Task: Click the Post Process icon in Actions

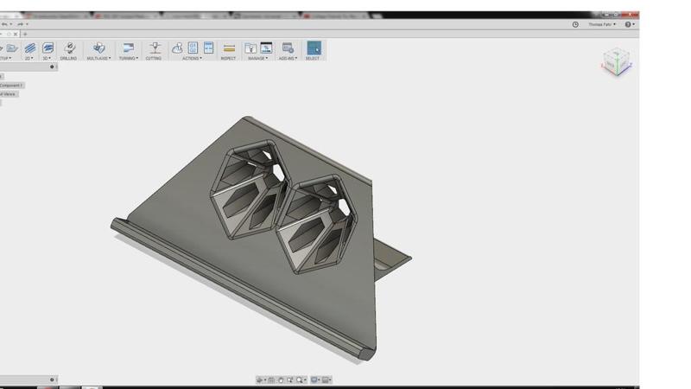Action: (x=193, y=48)
